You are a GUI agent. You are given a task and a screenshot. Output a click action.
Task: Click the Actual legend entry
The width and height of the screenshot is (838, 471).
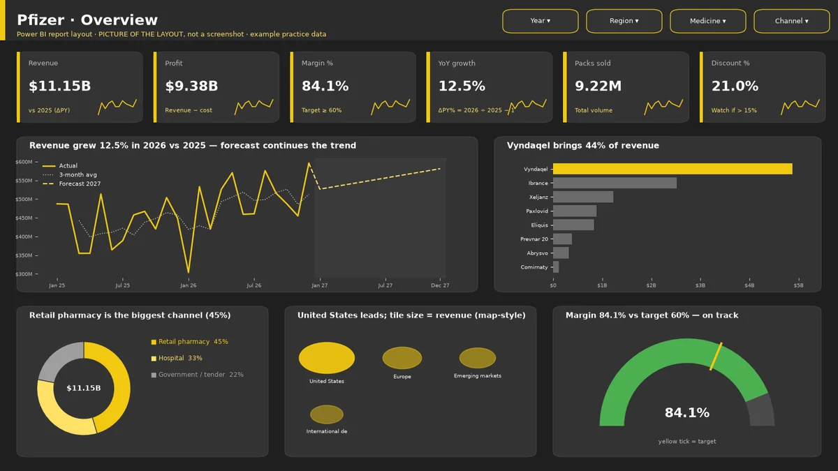pos(60,165)
